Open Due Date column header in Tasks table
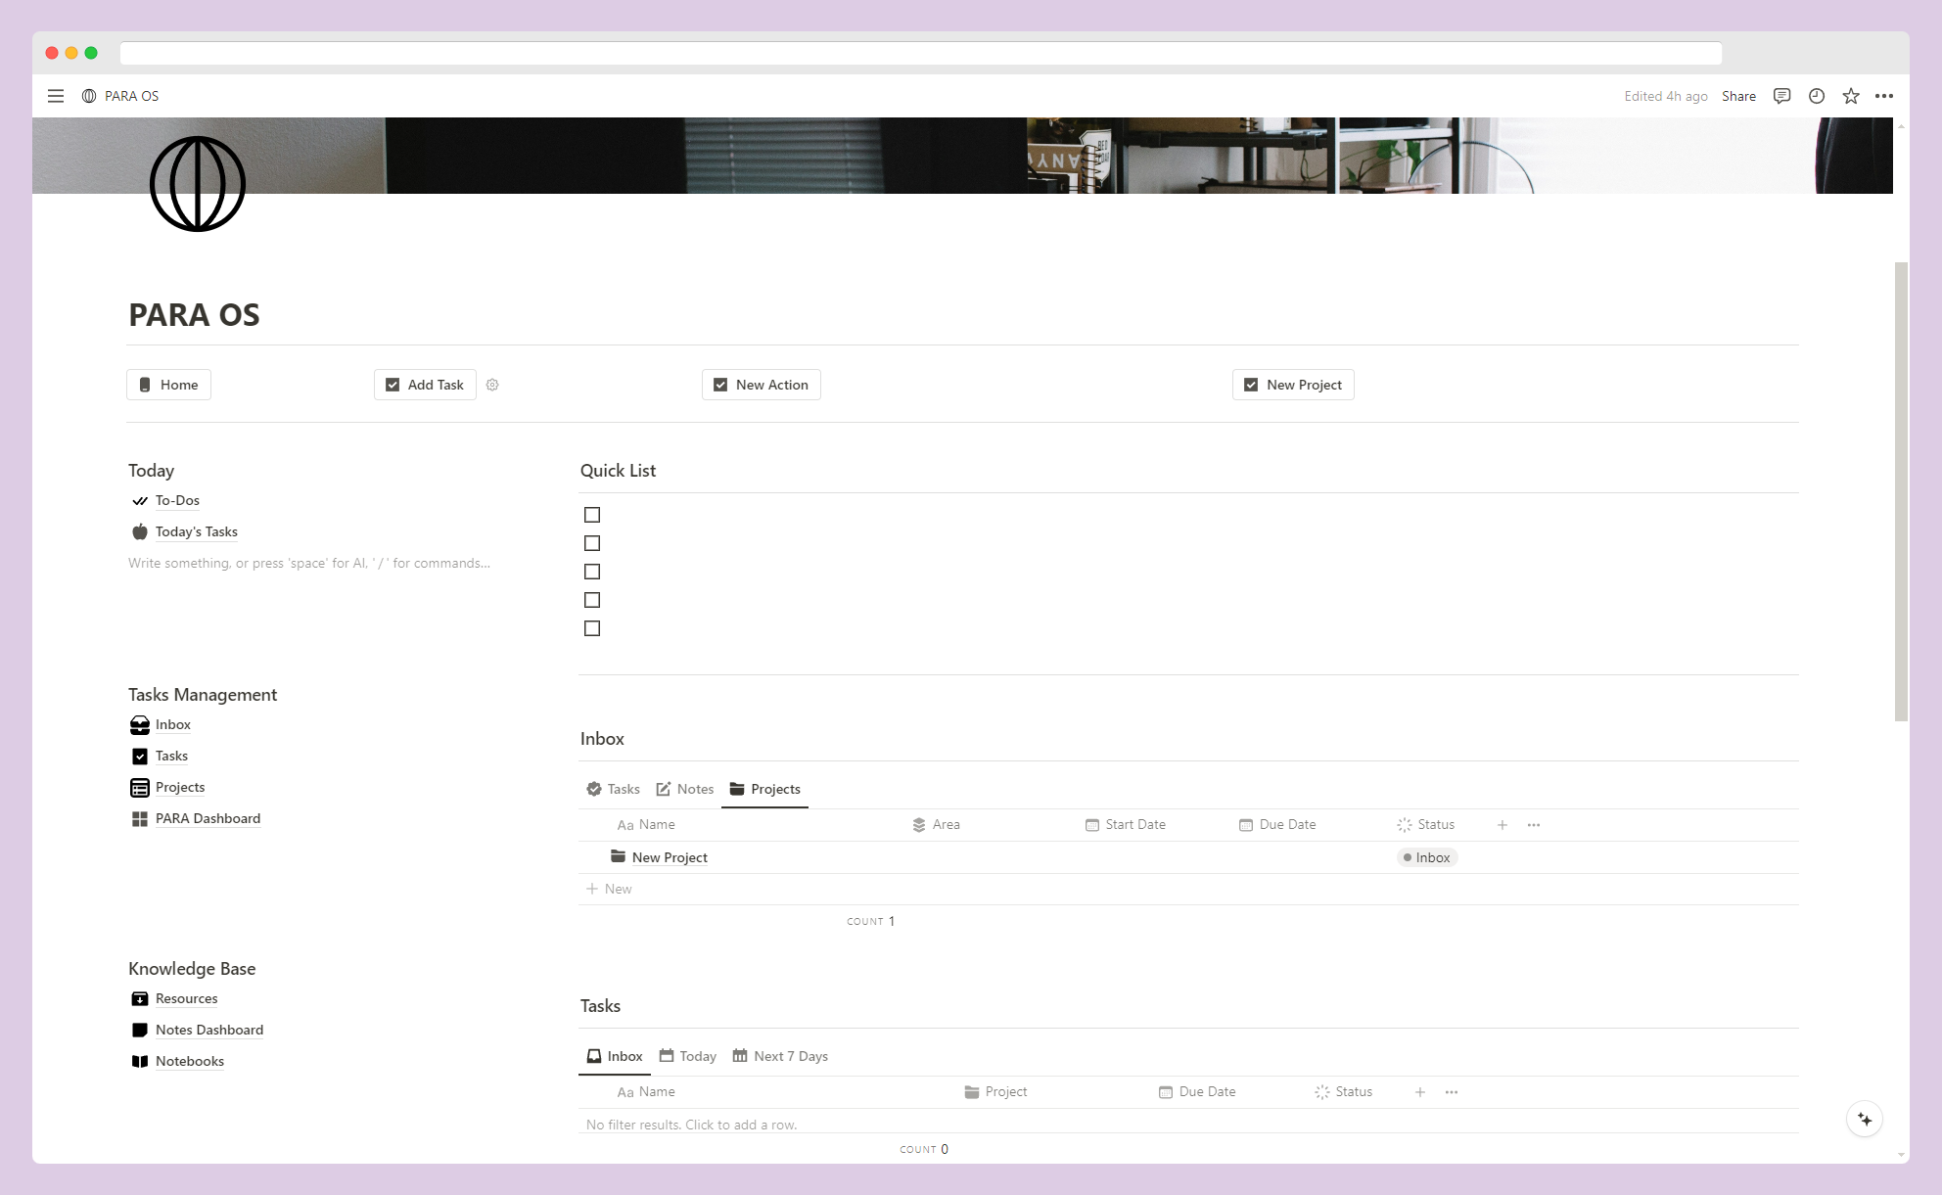 click(x=1197, y=1092)
